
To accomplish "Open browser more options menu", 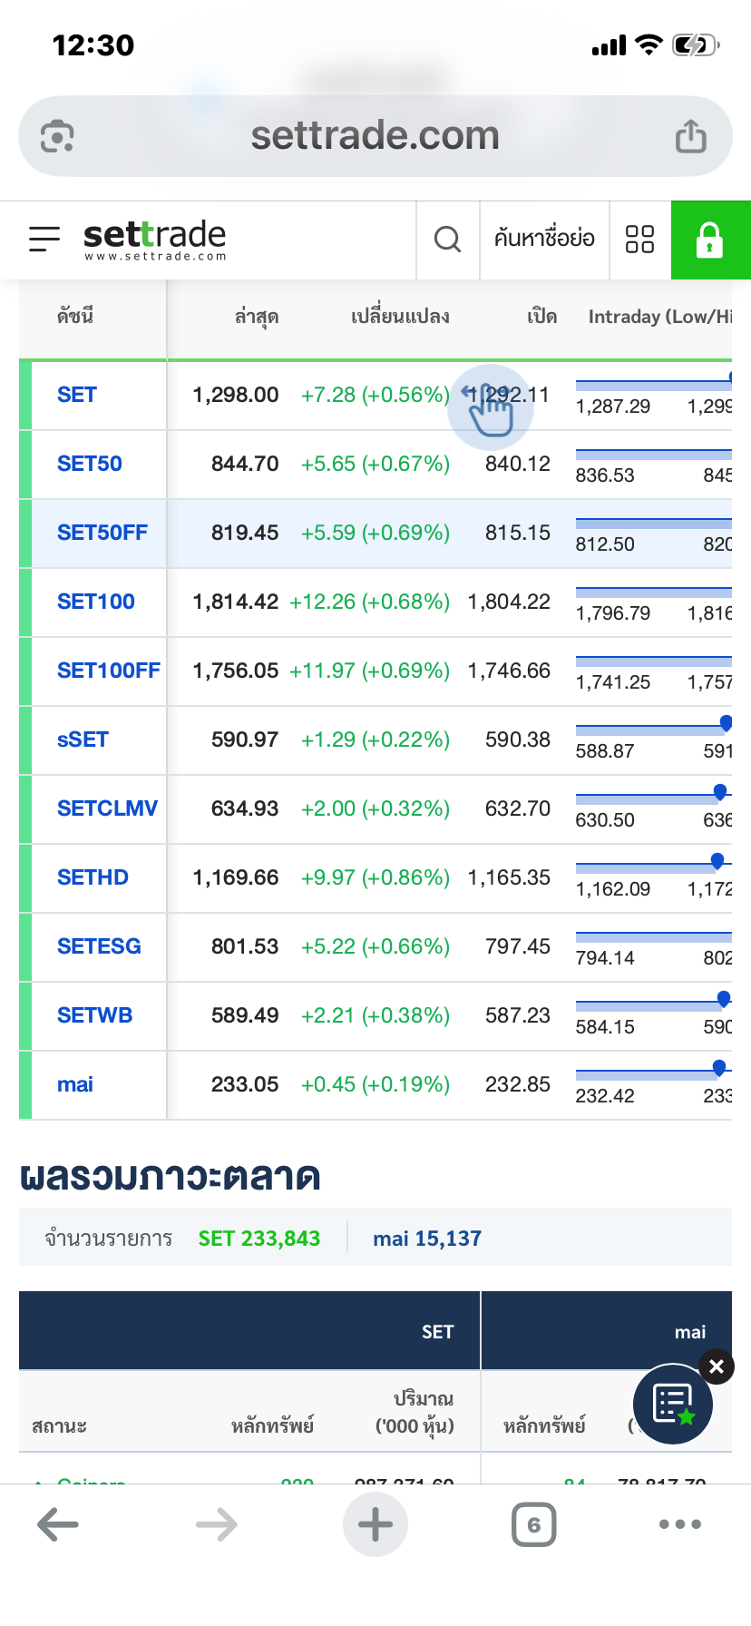I will (x=680, y=1524).
